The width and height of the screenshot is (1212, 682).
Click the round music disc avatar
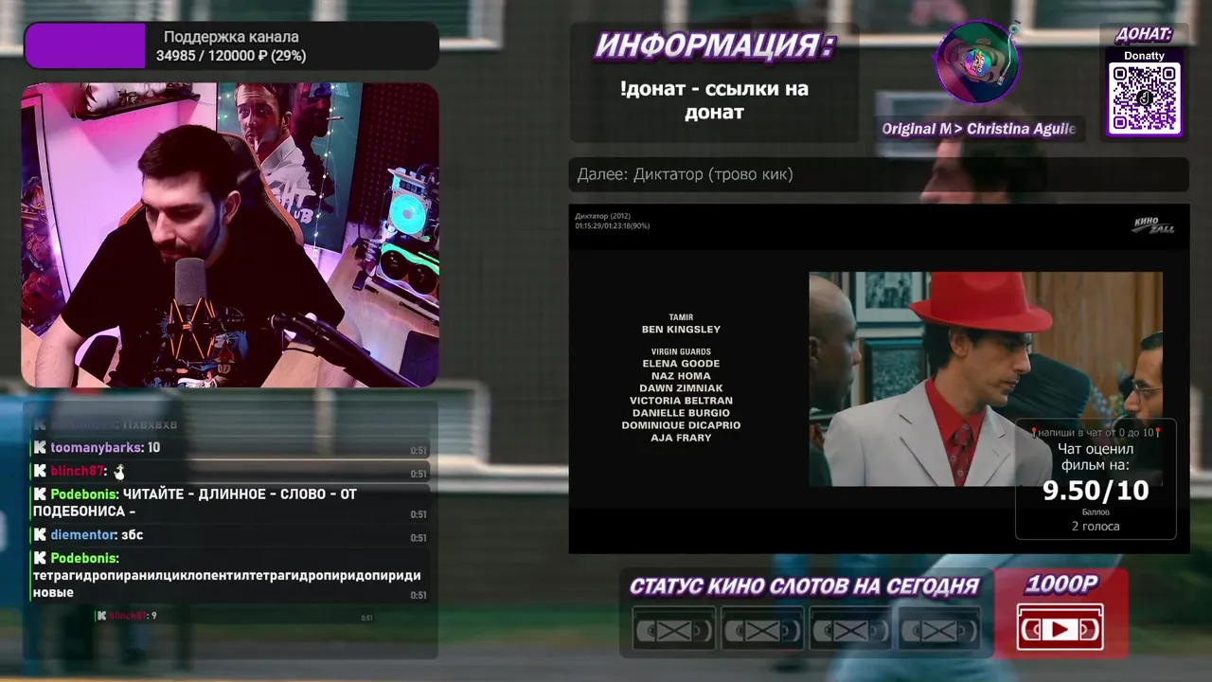click(977, 63)
